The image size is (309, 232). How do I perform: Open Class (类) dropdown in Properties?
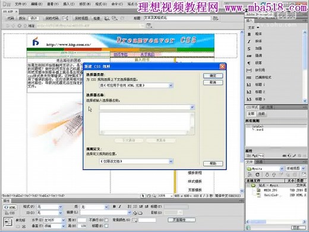[x=106, y=207]
